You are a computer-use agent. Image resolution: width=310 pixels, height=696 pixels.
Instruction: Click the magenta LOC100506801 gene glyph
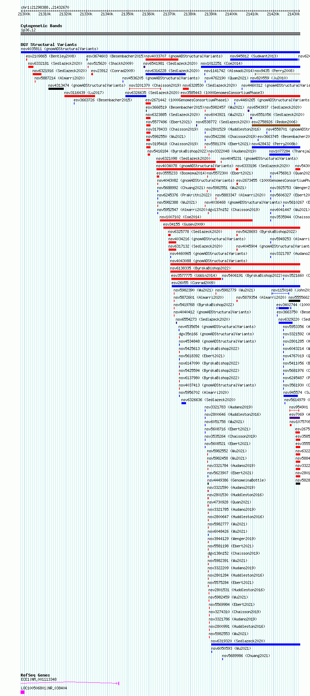click(x=23, y=692)
